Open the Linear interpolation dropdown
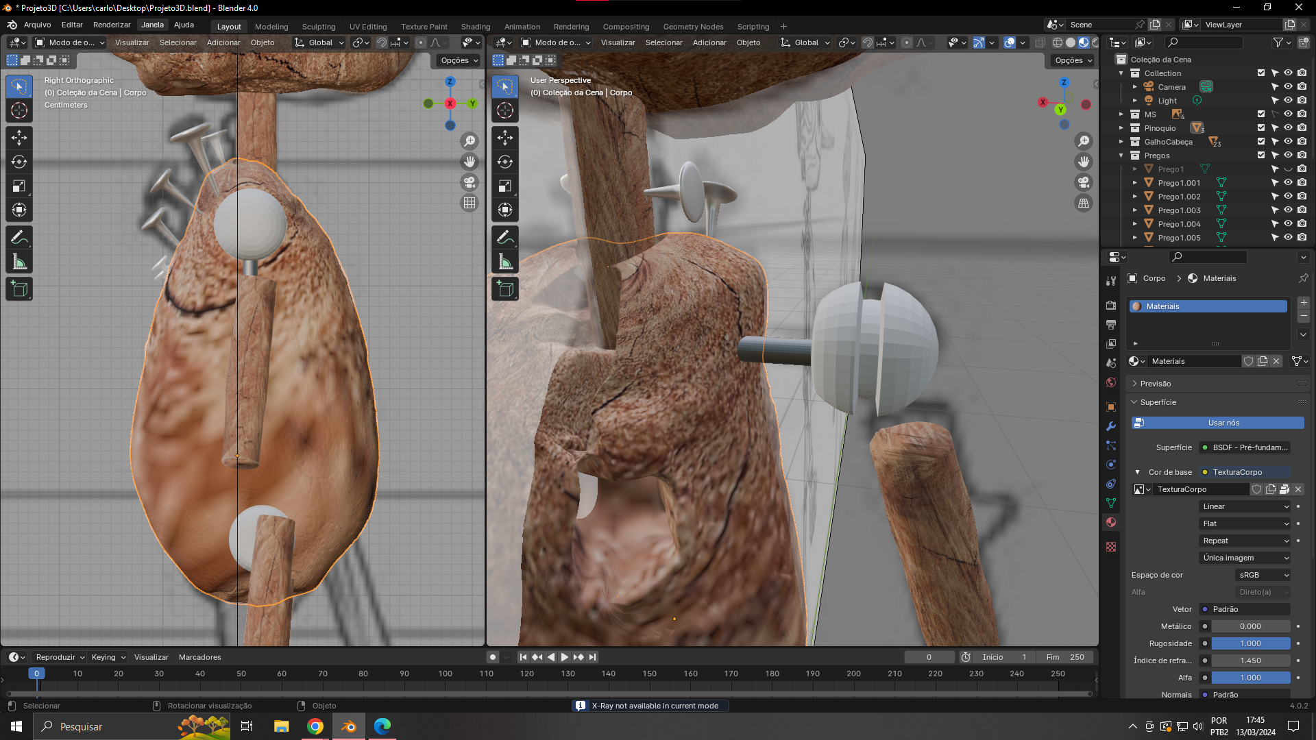 pyautogui.click(x=1245, y=506)
